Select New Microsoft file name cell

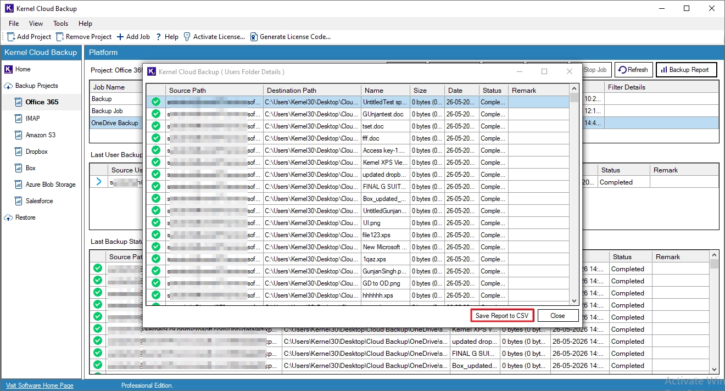(x=386, y=247)
